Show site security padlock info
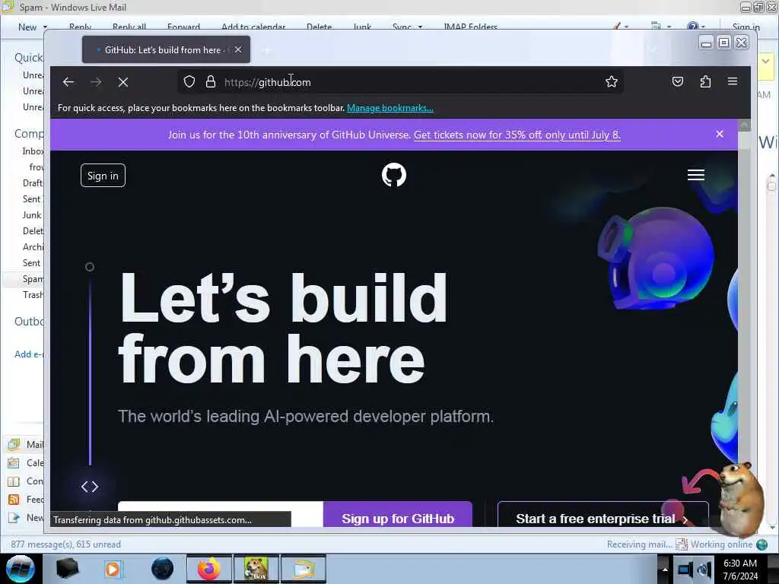The height and width of the screenshot is (584, 779). (211, 81)
